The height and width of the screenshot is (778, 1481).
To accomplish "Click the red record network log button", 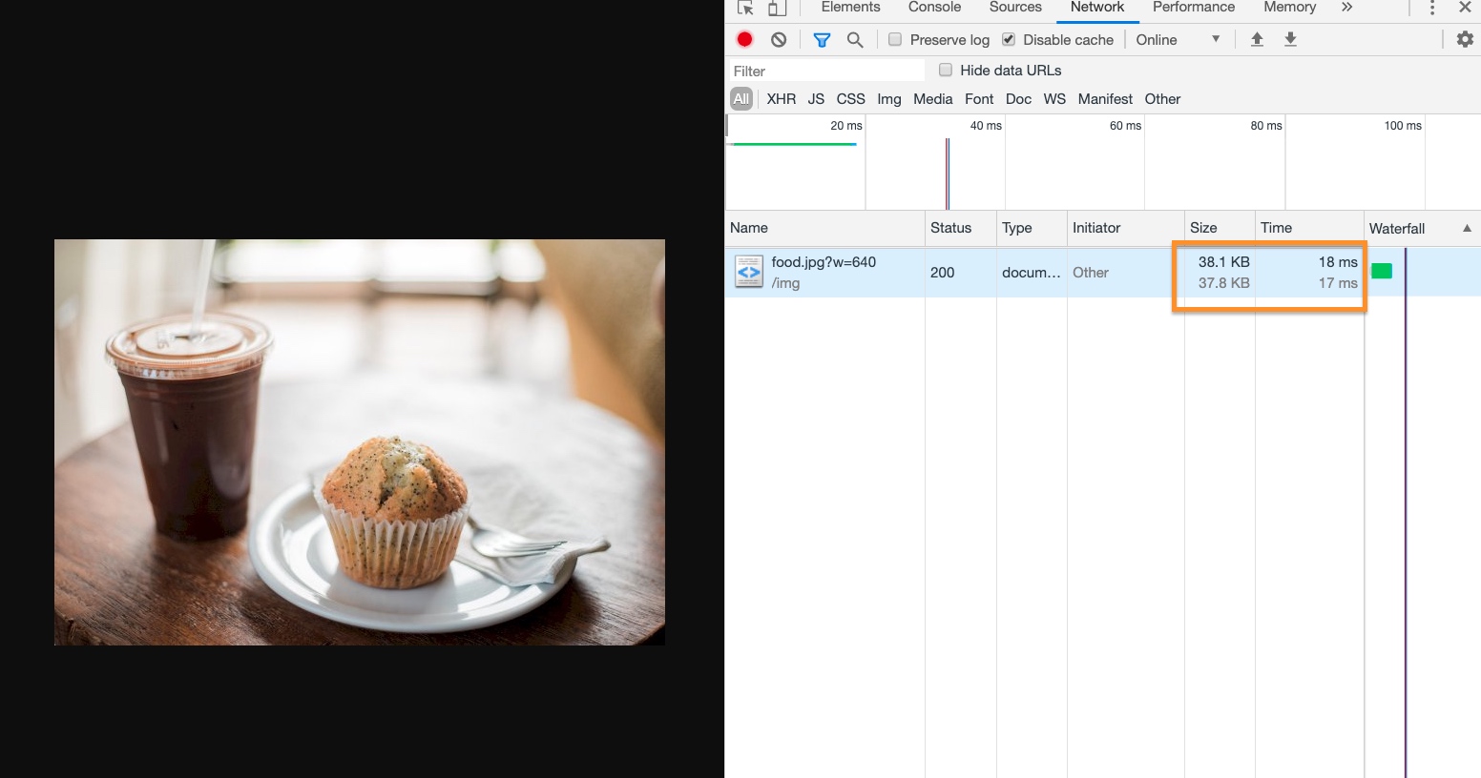I will (x=745, y=39).
